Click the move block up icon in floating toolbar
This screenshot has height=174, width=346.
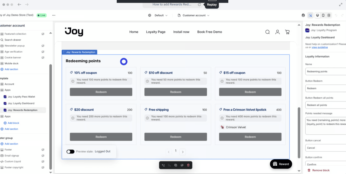pyautogui.click(x=163, y=165)
